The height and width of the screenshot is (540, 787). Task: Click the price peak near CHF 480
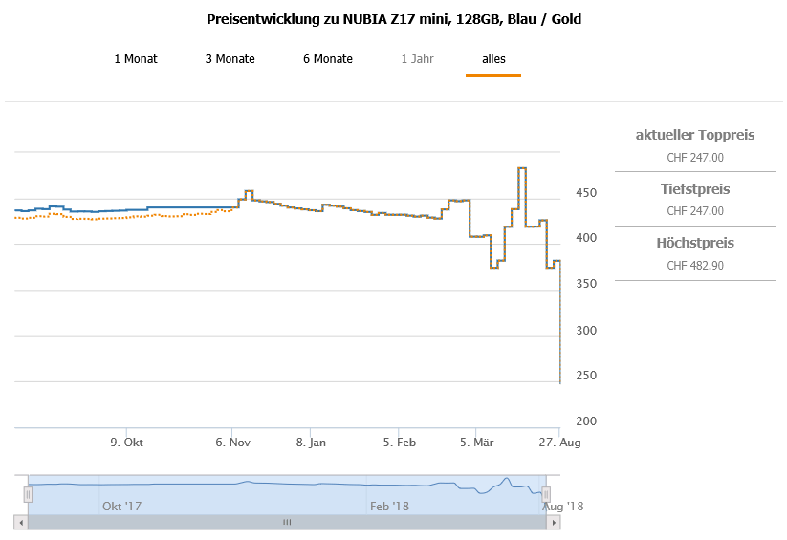click(x=522, y=168)
